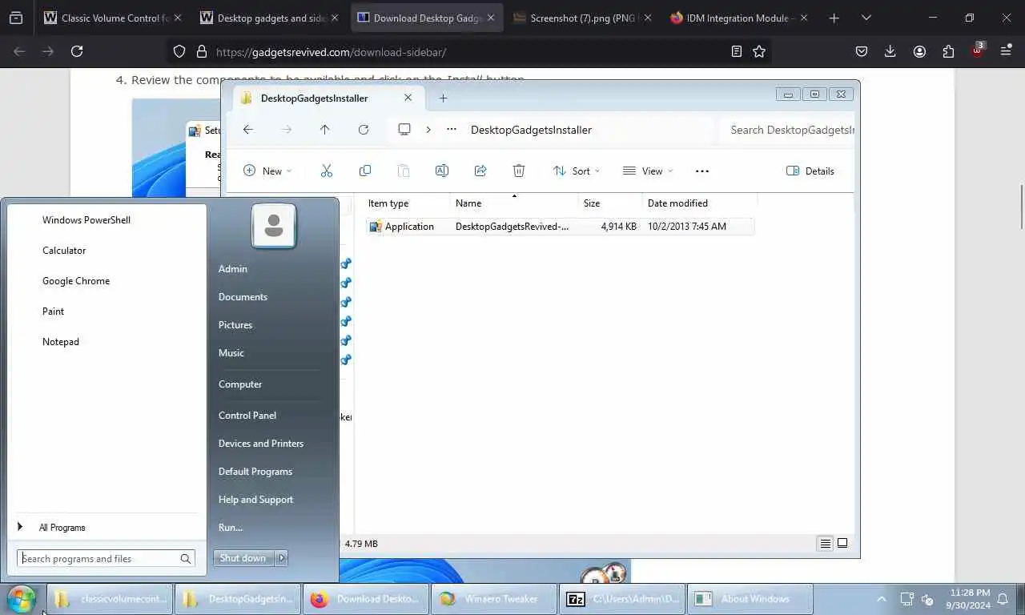Image resolution: width=1025 pixels, height=615 pixels.
Task: Open Run... from Start menu
Action: 231,528
